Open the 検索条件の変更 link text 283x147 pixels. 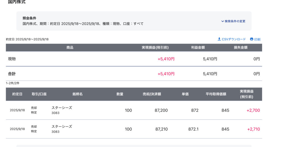coord(235,21)
